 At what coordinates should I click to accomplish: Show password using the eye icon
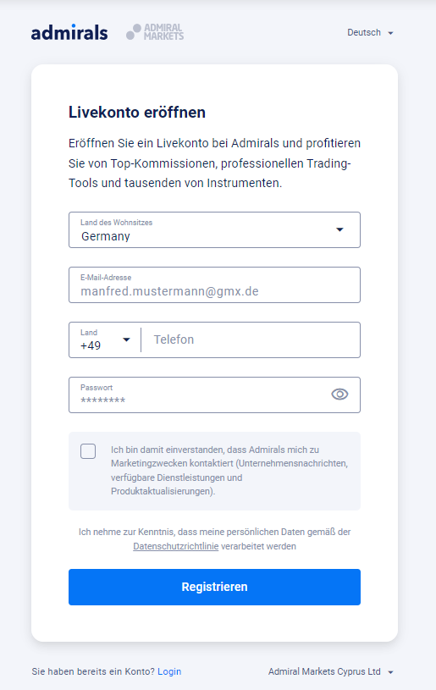pos(339,395)
